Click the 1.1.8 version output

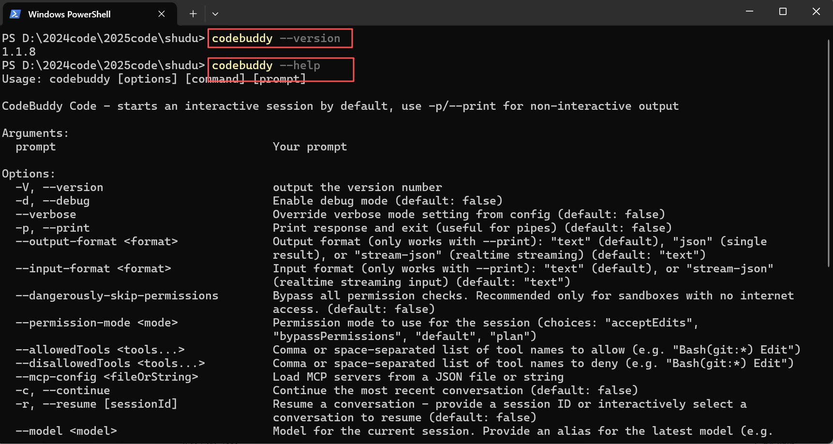(x=19, y=52)
